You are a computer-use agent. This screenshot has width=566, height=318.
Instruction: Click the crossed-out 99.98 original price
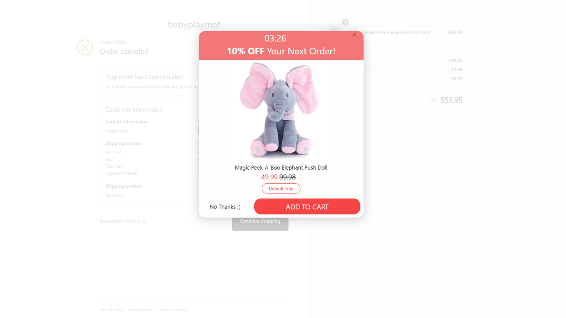coord(287,177)
